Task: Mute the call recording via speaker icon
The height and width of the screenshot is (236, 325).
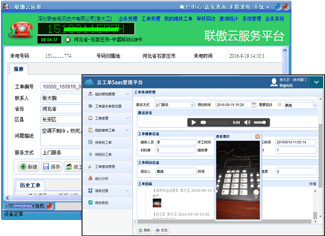Action: coord(247,123)
